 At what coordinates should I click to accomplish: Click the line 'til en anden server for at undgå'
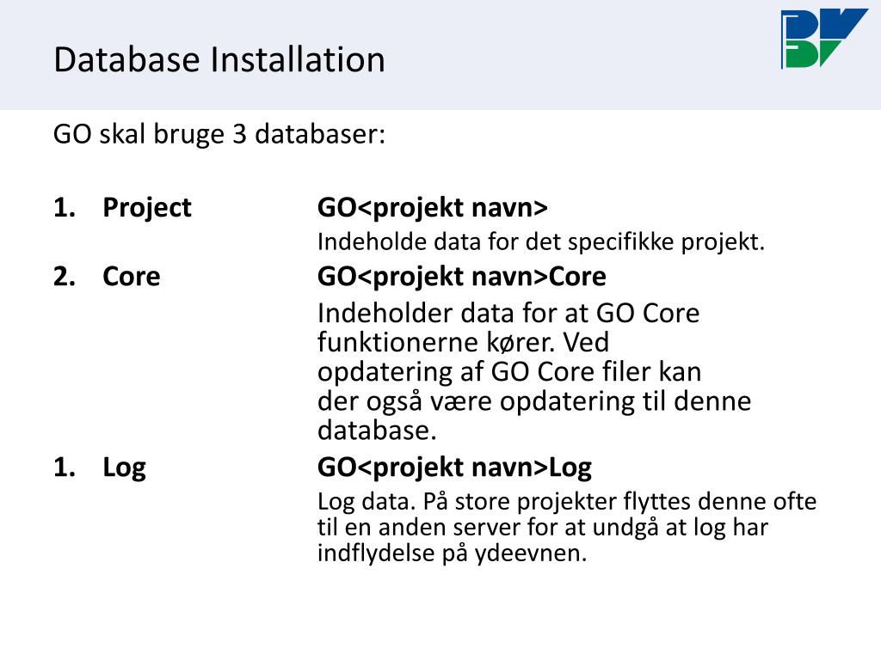[542, 528]
